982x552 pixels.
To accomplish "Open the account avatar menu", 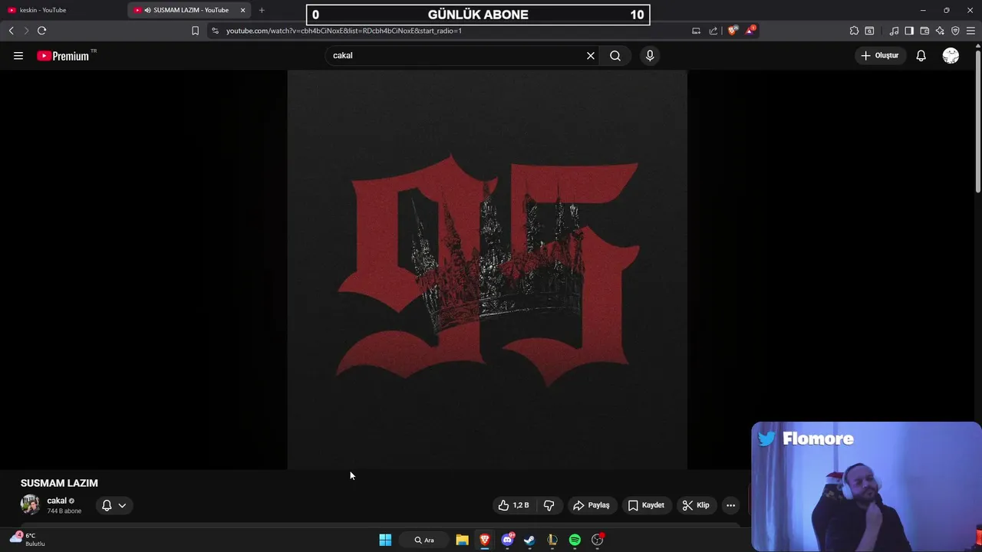I will click(x=951, y=55).
